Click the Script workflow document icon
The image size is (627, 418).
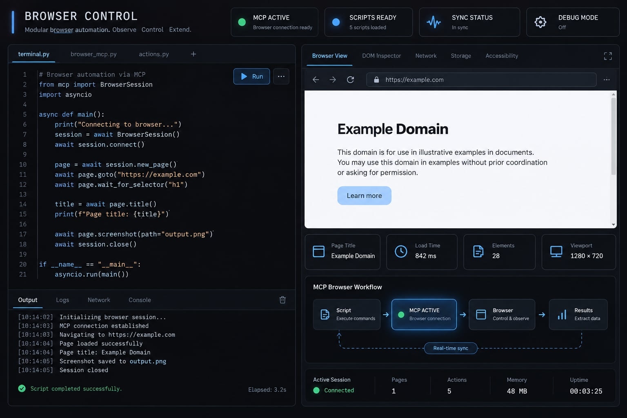325,314
